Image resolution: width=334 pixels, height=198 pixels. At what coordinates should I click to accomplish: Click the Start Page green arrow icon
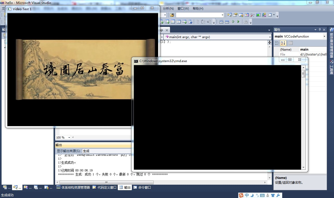[x=258, y=15]
